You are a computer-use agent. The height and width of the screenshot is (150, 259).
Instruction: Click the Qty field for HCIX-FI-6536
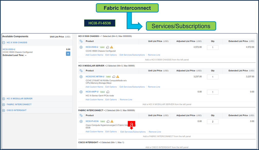tap(213, 122)
